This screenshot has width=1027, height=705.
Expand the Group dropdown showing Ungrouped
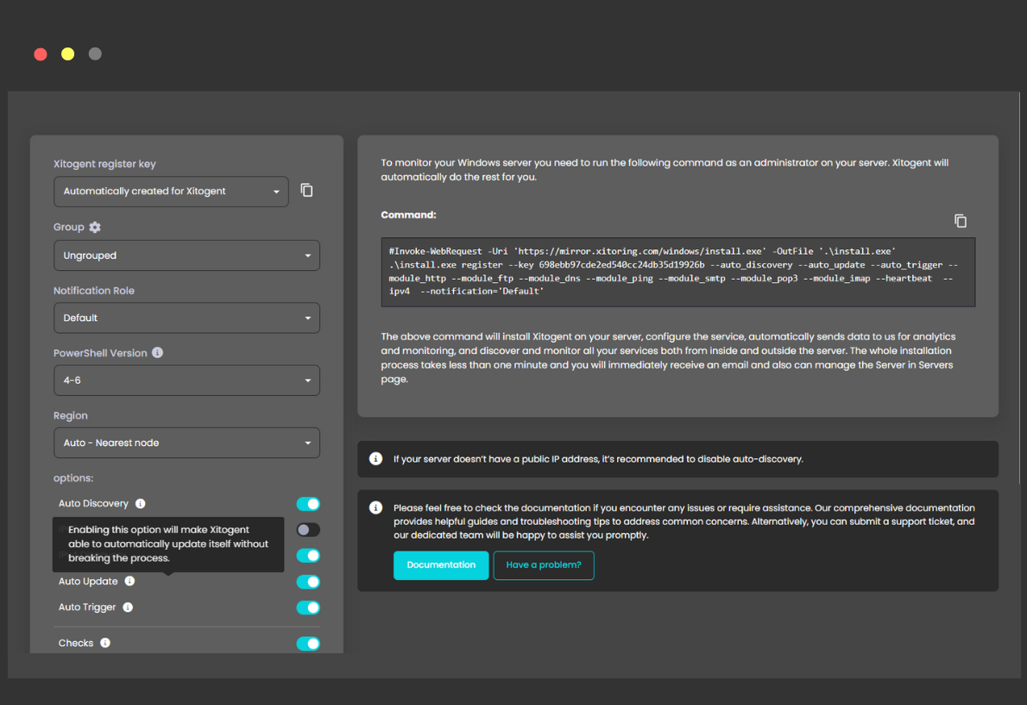coord(186,255)
